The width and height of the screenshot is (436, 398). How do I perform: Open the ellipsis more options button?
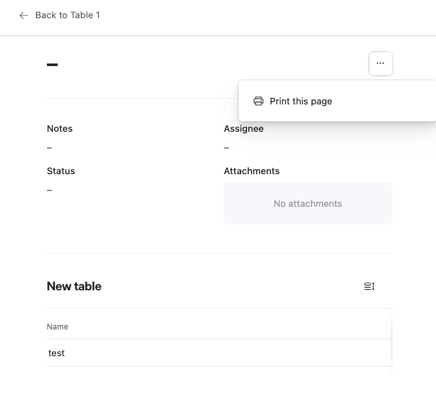tap(381, 63)
